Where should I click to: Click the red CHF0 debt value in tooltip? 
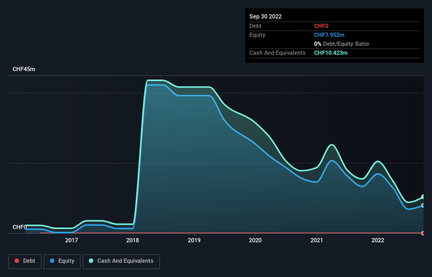point(322,26)
